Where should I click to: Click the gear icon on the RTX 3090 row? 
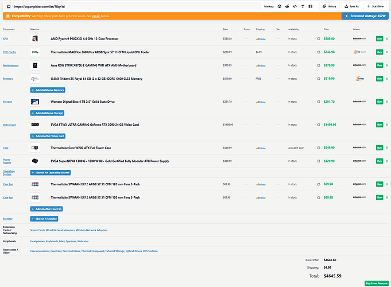pyautogui.click(x=319, y=125)
